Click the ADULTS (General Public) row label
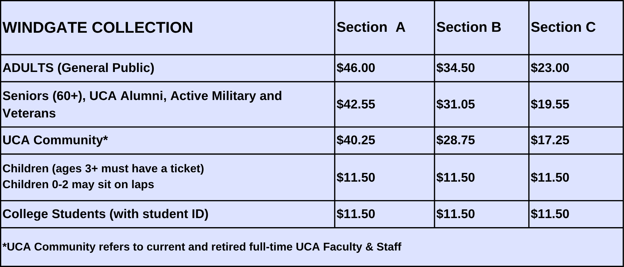 (78, 68)
